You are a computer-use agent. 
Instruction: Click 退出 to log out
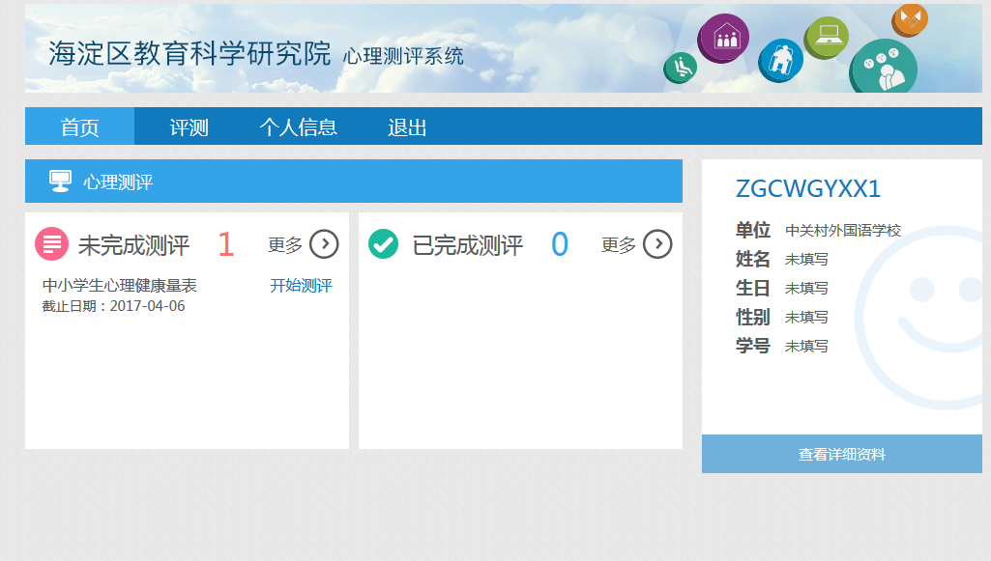tap(407, 126)
